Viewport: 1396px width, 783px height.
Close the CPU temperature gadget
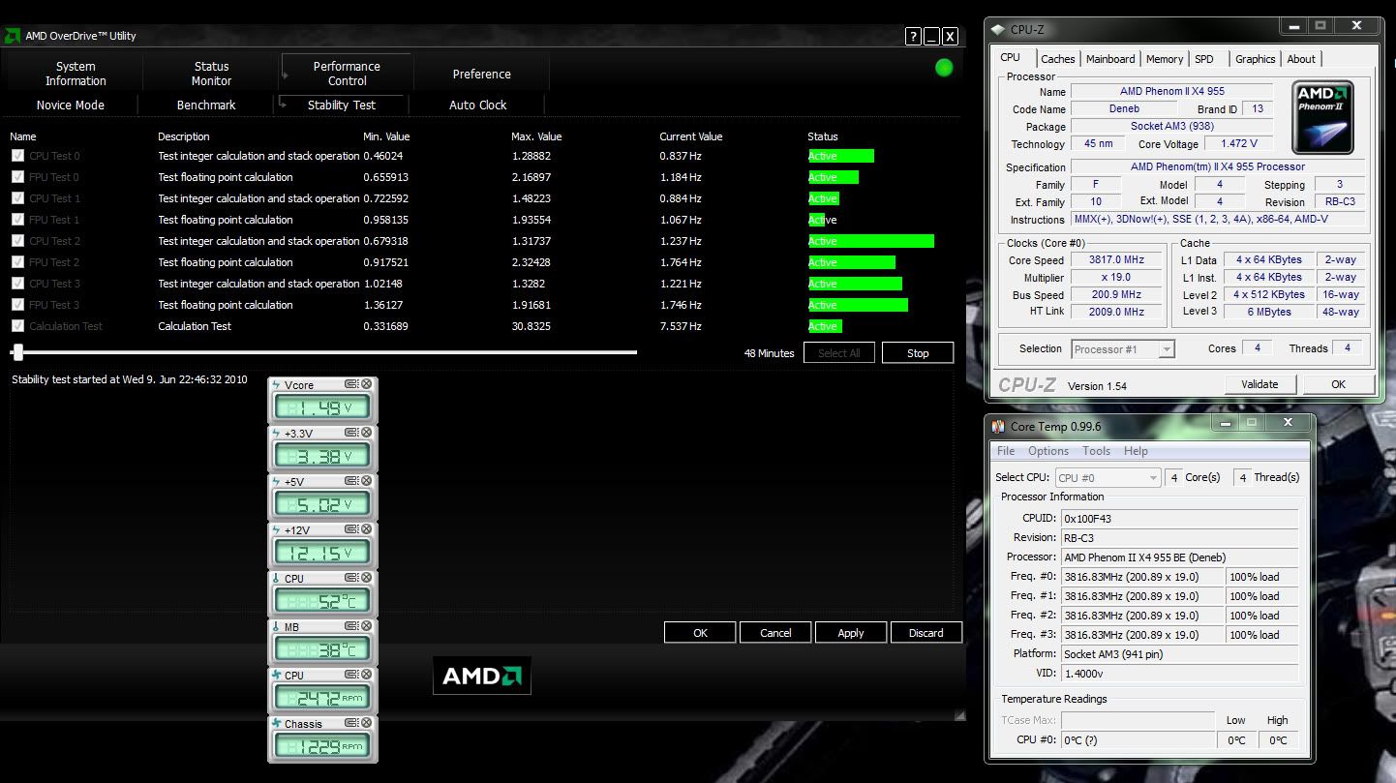click(x=366, y=578)
